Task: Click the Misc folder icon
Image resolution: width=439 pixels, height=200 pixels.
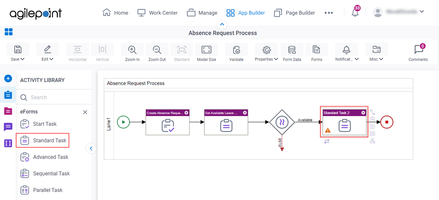Action: pyautogui.click(x=376, y=50)
